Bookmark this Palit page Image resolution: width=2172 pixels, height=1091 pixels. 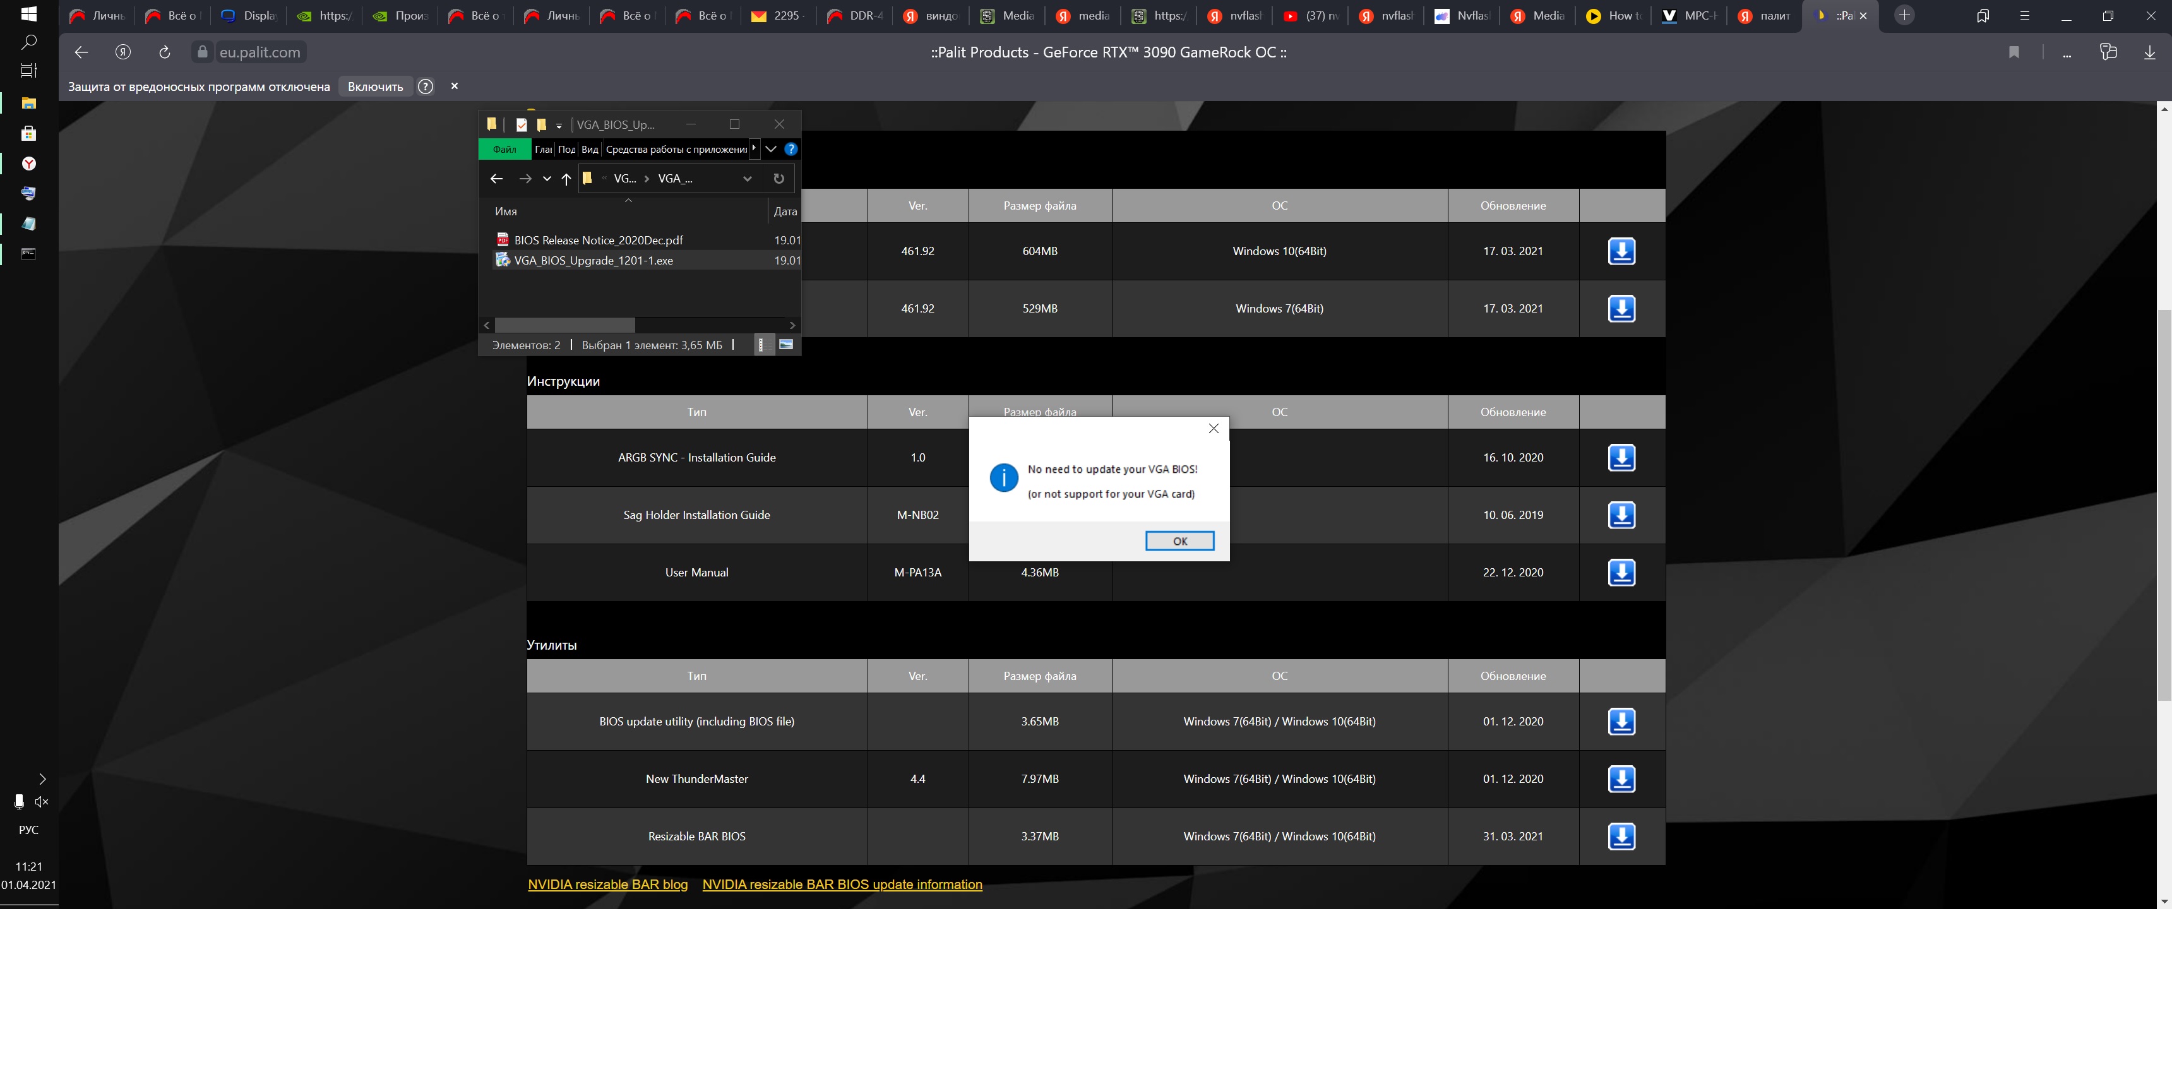[2014, 52]
